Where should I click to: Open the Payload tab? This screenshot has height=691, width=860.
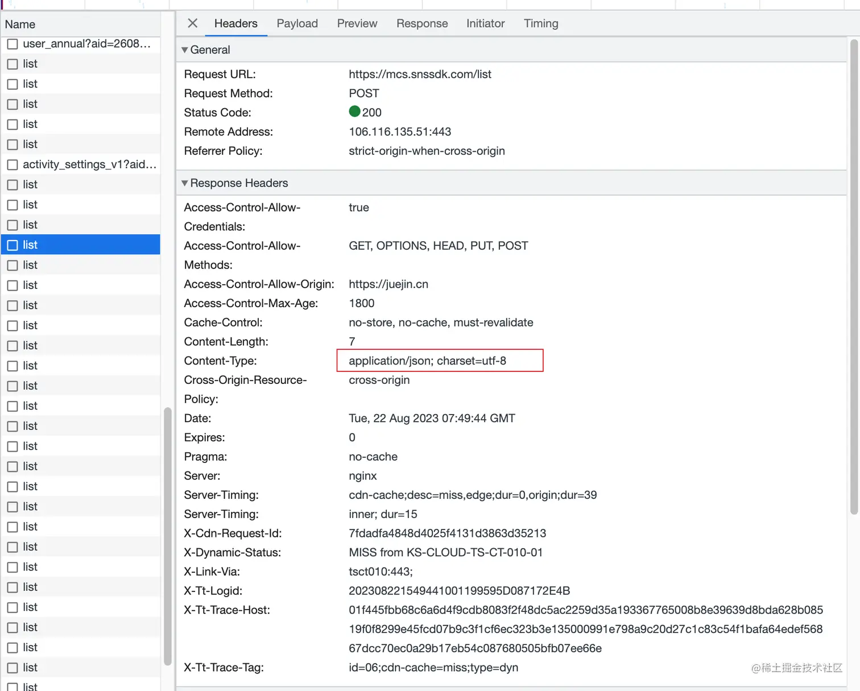pos(297,23)
